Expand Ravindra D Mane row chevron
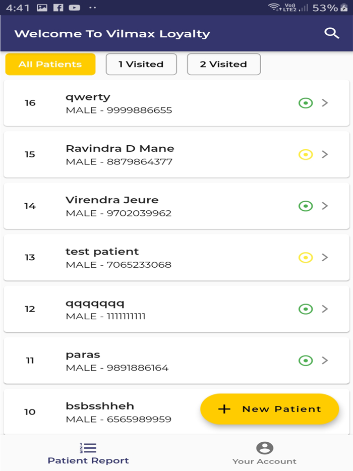353x471 pixels. point(325,154)
